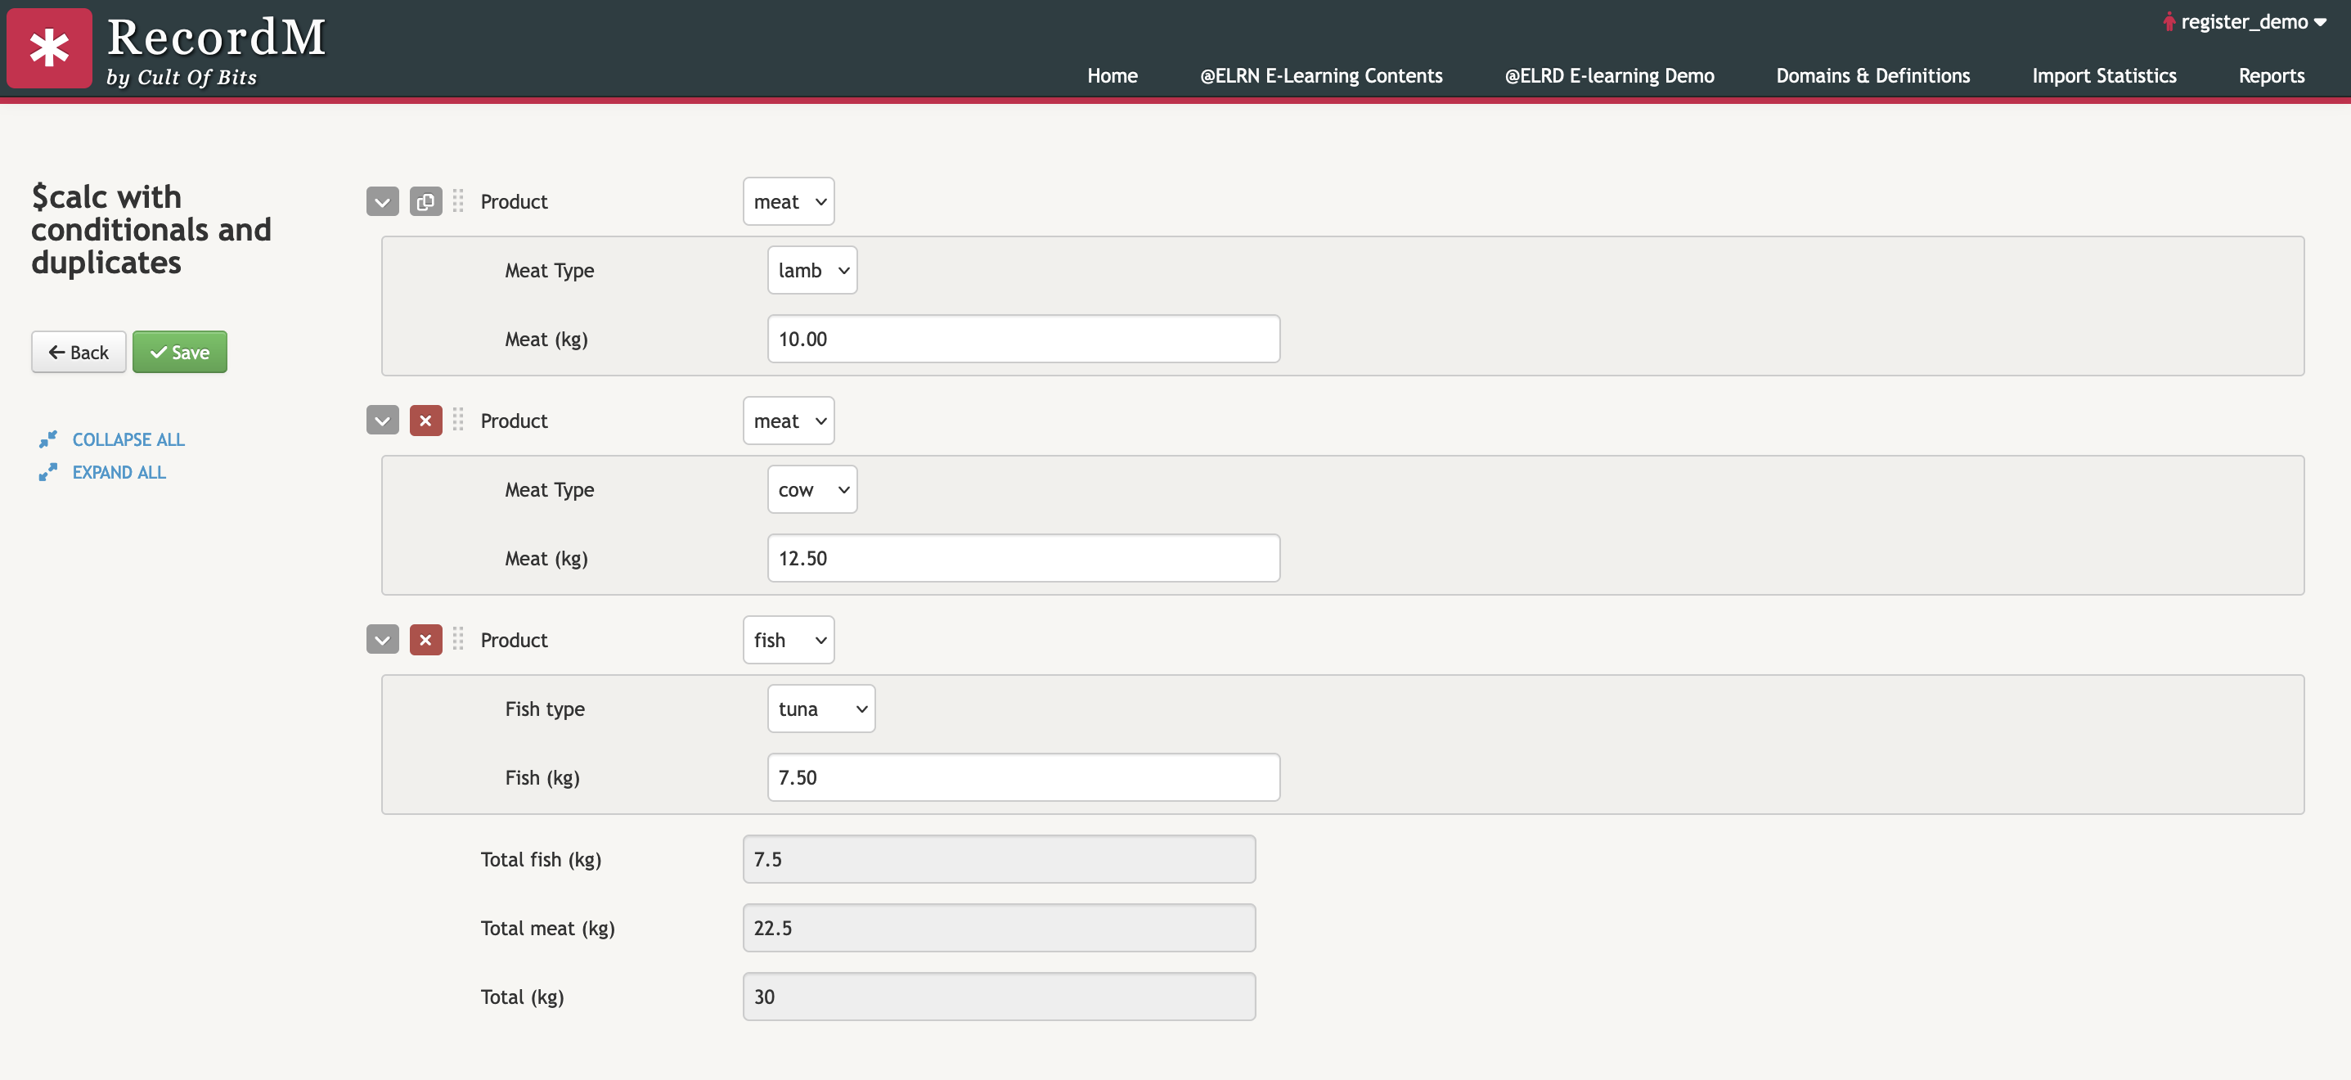Open the register_demo user menu

[x=2245, y=22]
